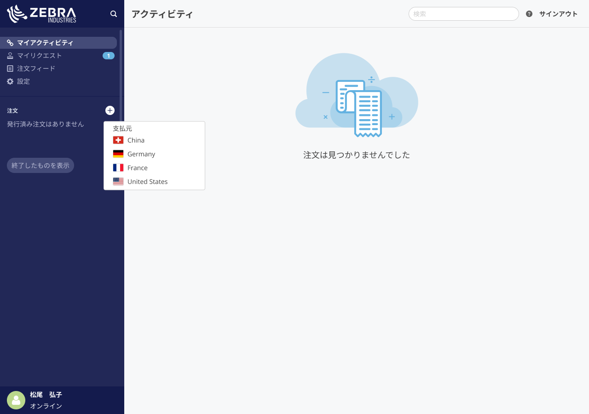Click the サインアウト link
This screenshot has width=589, height=414.
pos(558,14)
